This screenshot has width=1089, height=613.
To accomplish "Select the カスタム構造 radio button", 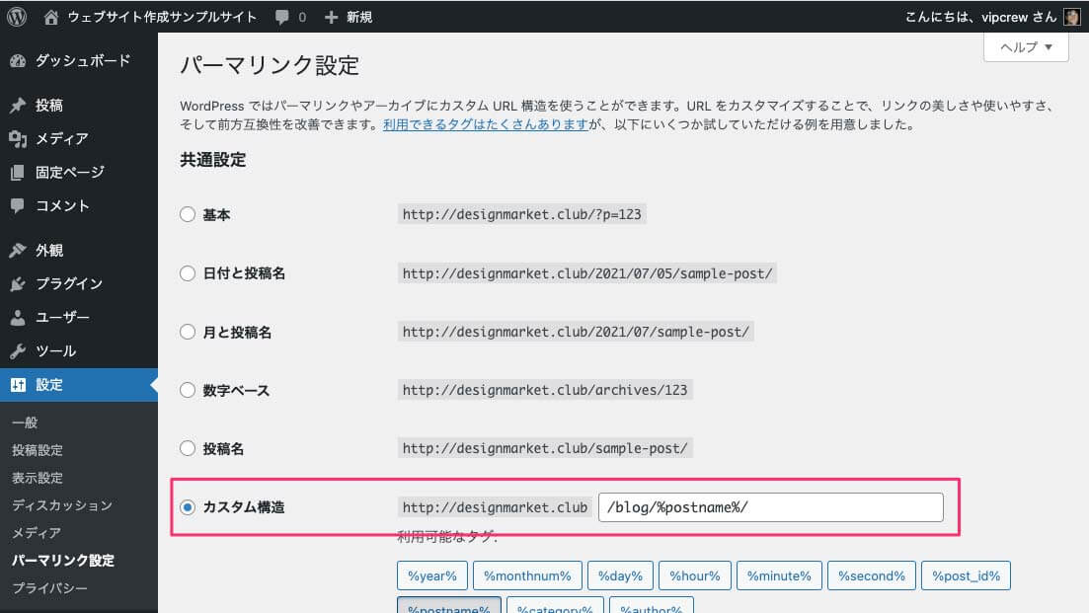I will point(188,507).
